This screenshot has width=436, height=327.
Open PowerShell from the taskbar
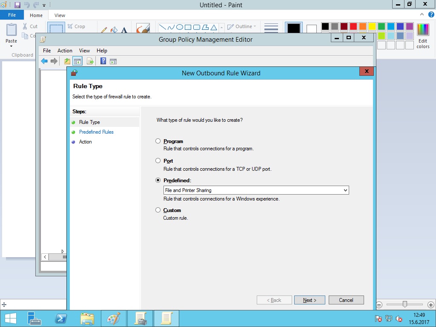coord(61,318)
